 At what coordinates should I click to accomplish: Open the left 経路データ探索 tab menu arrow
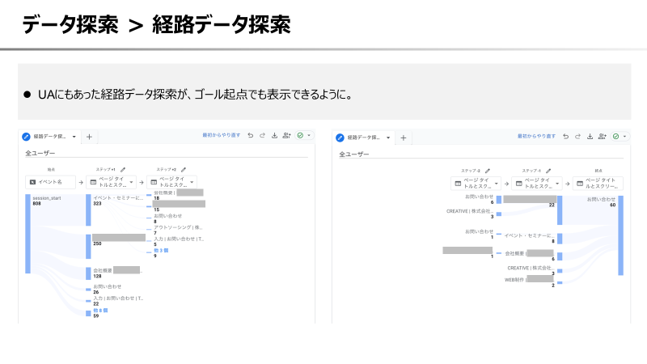click(75, 138)
